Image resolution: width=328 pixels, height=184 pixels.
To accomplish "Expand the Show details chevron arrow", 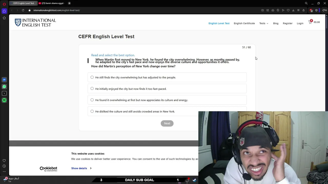I will [91, 168].
